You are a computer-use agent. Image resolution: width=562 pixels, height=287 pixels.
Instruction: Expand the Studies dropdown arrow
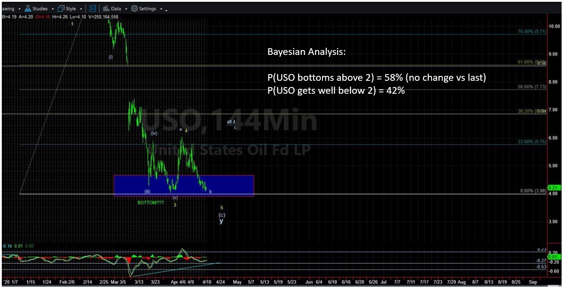[53, 9]
